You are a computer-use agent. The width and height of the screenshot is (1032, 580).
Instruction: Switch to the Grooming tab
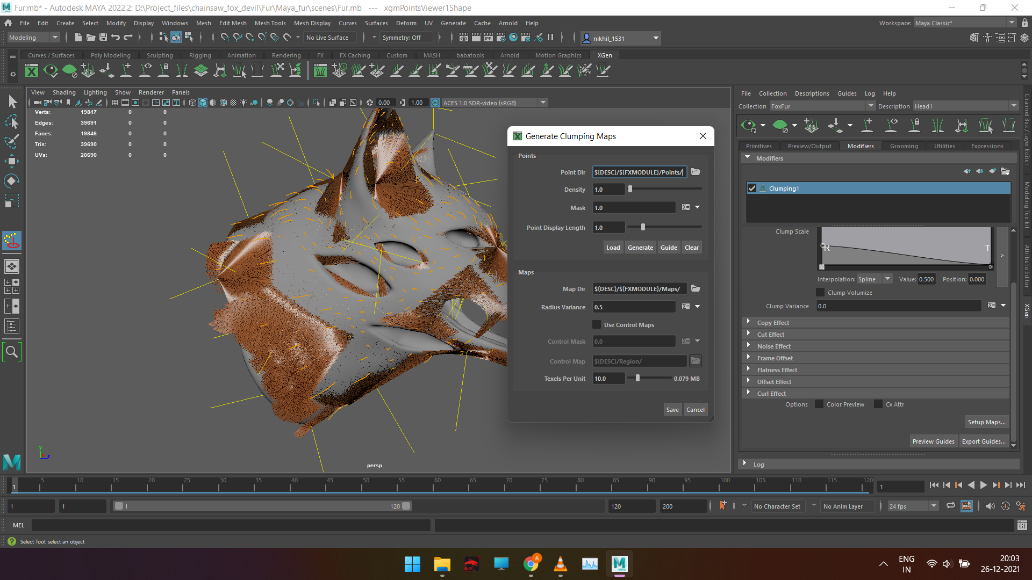[x=904, y=146]
